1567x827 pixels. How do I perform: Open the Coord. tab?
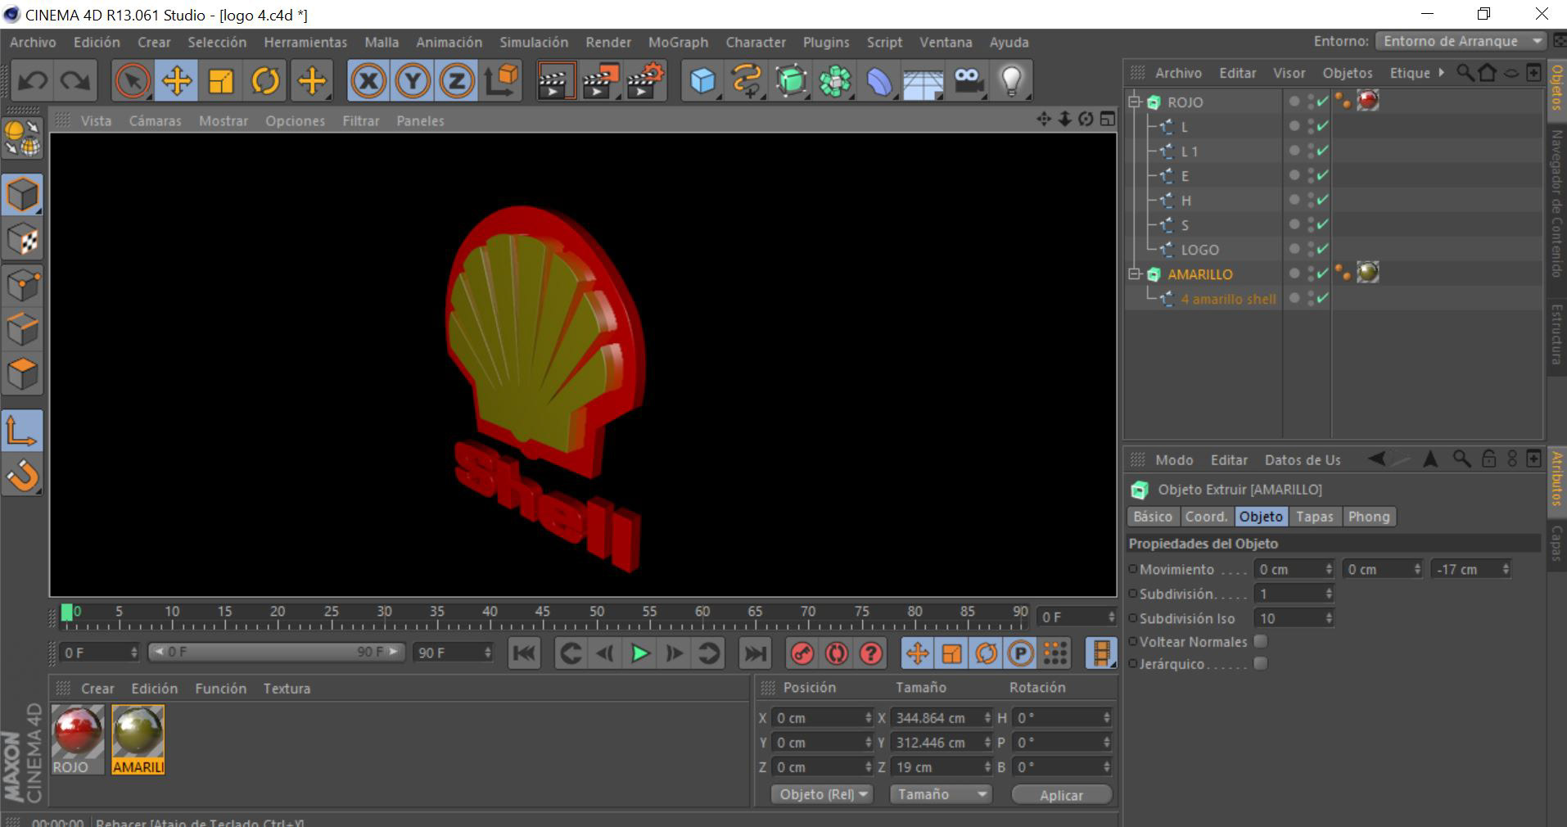[1207, 517]
